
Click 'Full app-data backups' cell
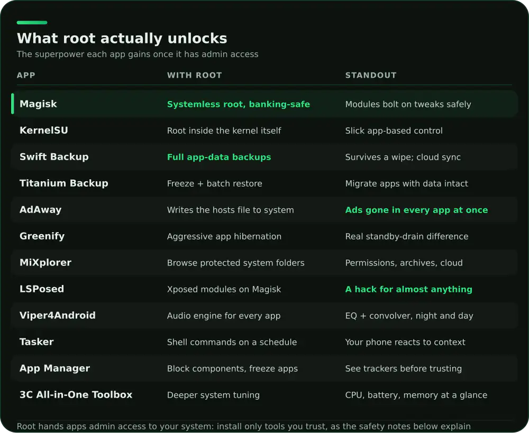(x=219, y=157)
